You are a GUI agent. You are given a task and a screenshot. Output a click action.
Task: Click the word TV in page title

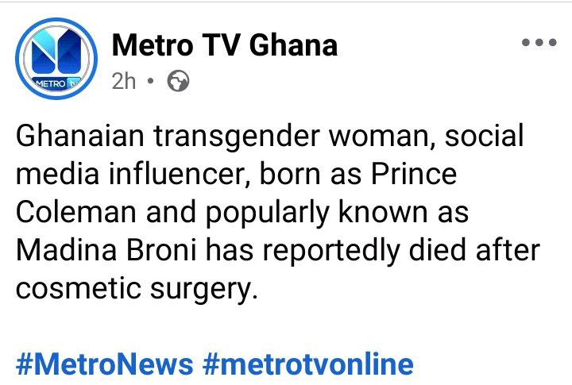(x=222, y=45)
